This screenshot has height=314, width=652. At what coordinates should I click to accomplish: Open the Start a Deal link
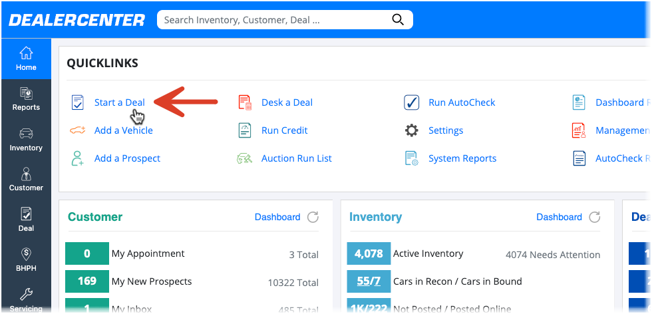pyautogui.click(x=119, y=102)
